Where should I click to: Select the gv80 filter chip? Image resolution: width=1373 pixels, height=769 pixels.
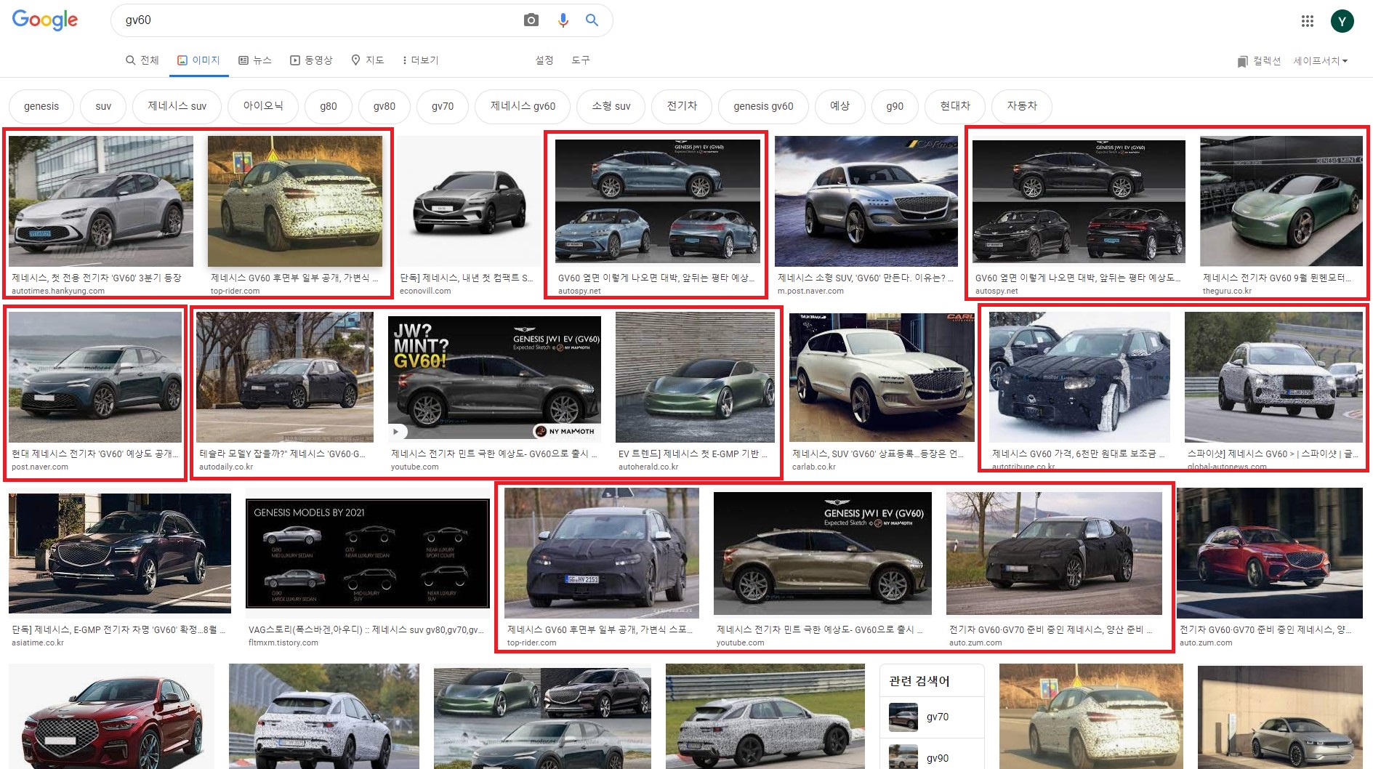tap(384, 106)
